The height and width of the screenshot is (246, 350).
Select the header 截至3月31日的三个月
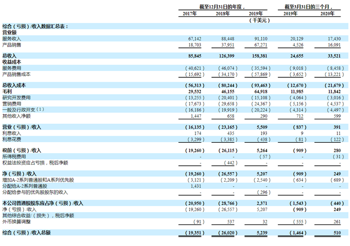click(308, 7)
